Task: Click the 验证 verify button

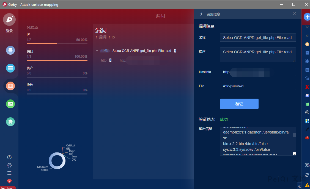Action: (x=239, y=104)
